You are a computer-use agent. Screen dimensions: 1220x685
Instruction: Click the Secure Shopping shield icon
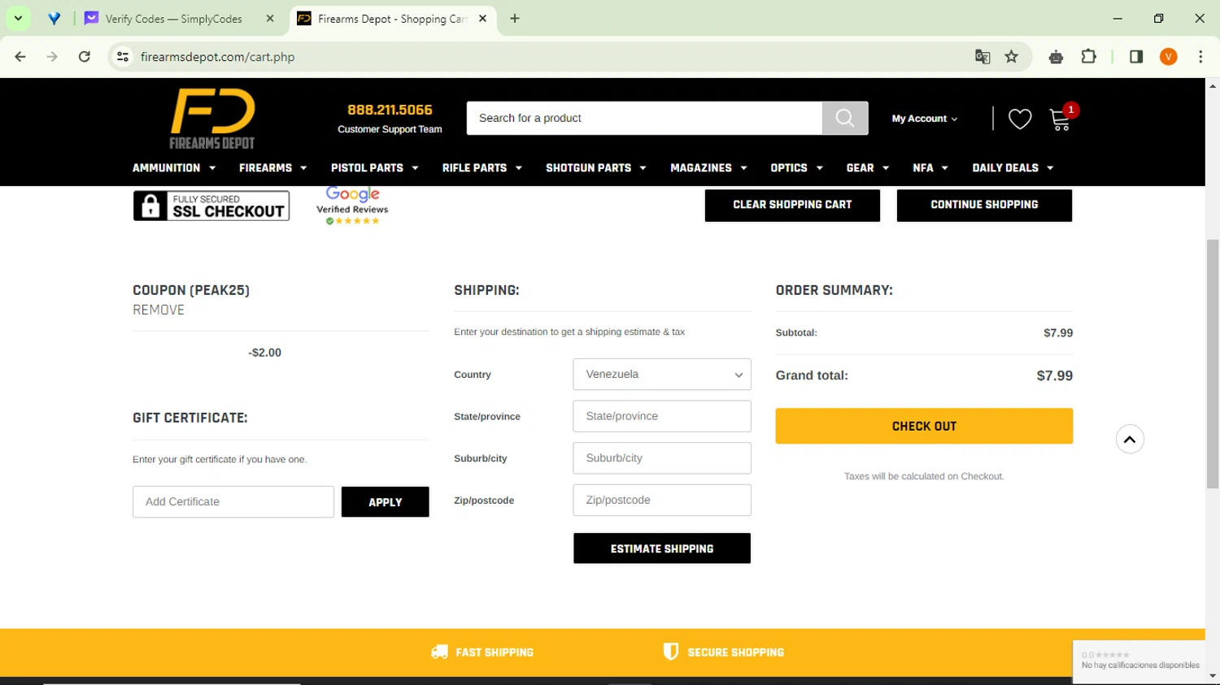click(x=671, y=652)
